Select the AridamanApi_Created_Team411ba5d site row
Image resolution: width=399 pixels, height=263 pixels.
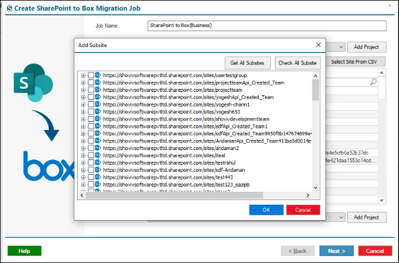coord(207,141)
